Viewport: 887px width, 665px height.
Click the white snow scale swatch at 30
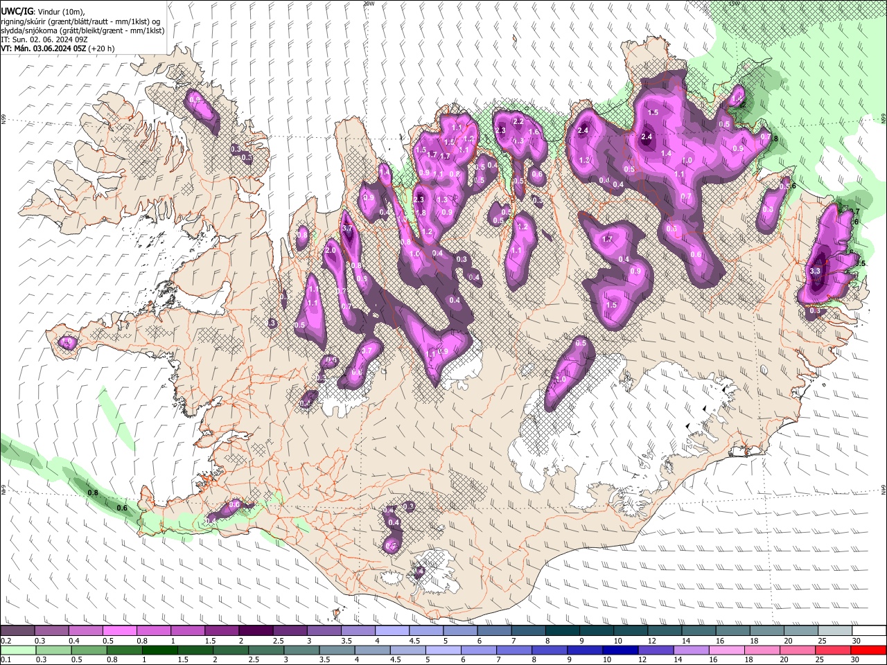point(868,631)
